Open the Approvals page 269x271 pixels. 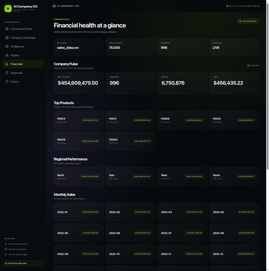point(23,73)
